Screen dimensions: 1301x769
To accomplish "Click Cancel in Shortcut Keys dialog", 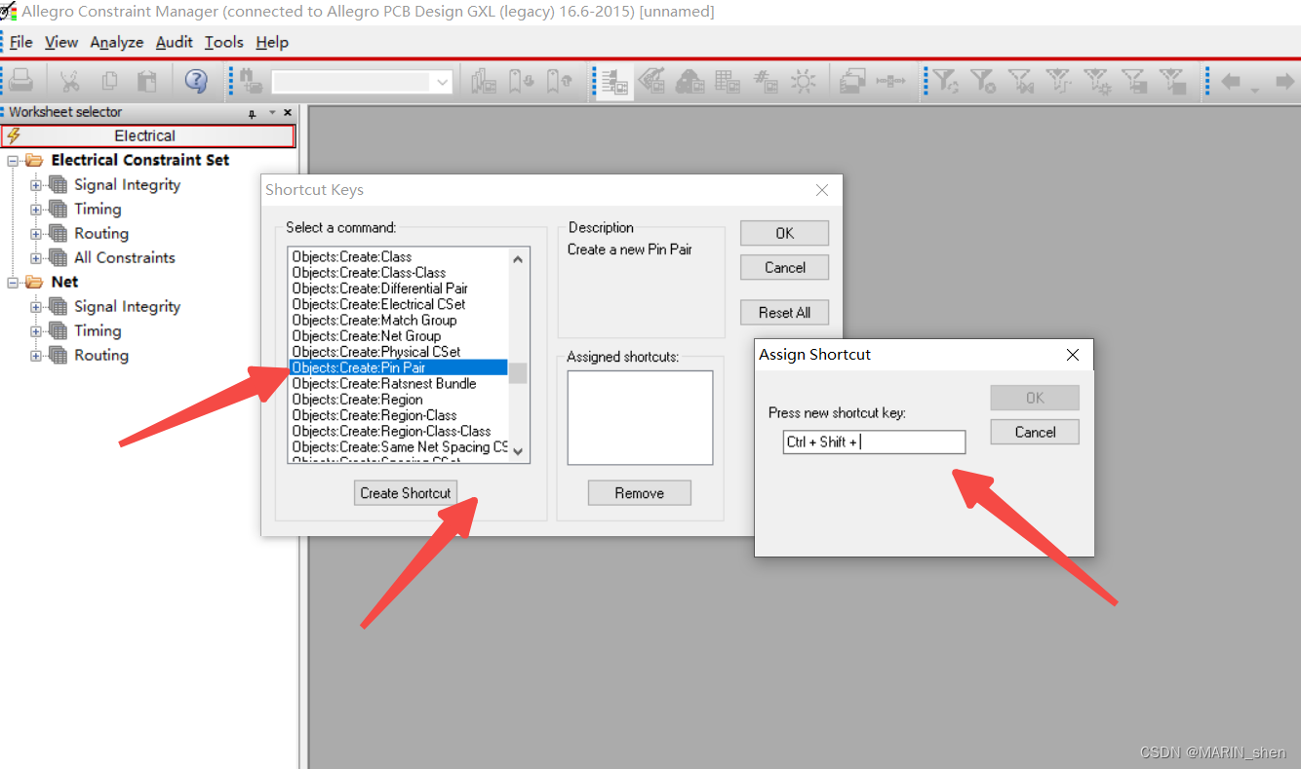I will click(x=785, y=267).
